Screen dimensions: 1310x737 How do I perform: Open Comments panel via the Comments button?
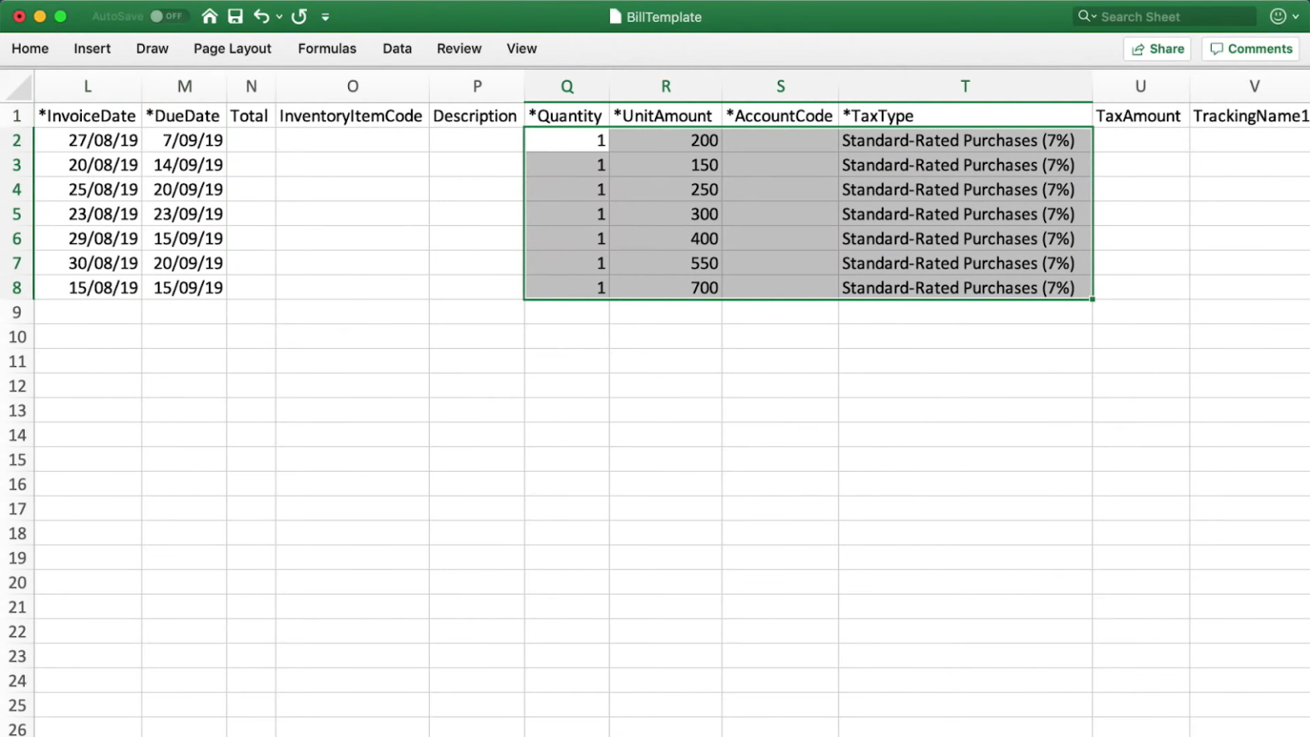(x=1251, y=49)
